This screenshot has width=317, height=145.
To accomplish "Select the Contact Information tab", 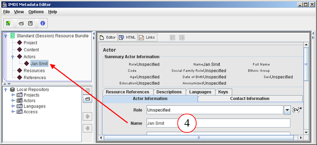I will (x=250, y=99).
